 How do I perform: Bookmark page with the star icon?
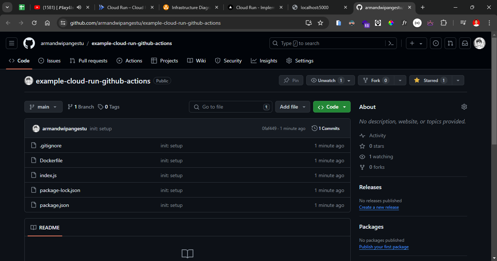click(320, 23)
